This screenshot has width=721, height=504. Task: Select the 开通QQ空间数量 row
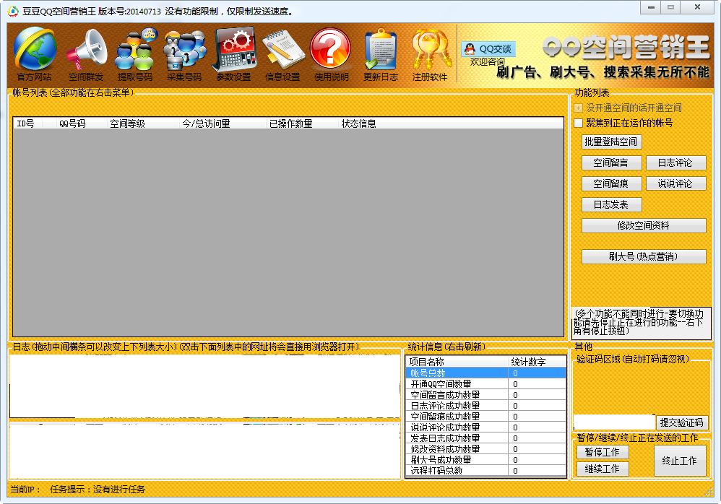tap(486, 384)
